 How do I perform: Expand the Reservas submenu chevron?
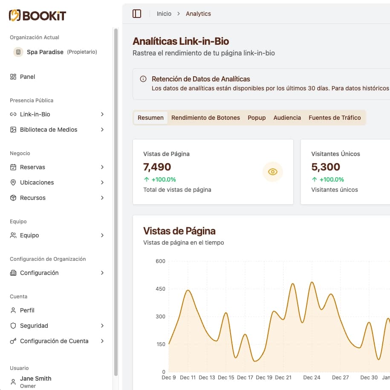click(102, 167)
